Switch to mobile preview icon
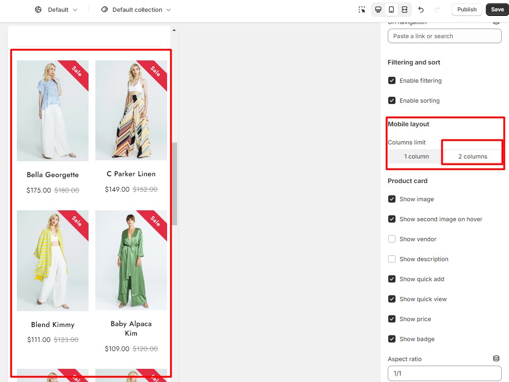This screenshot has width=509, height=382. pos(391,10)
